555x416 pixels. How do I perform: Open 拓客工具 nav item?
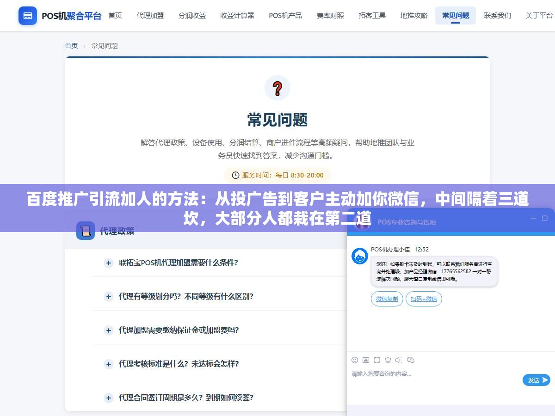(372, 16)
